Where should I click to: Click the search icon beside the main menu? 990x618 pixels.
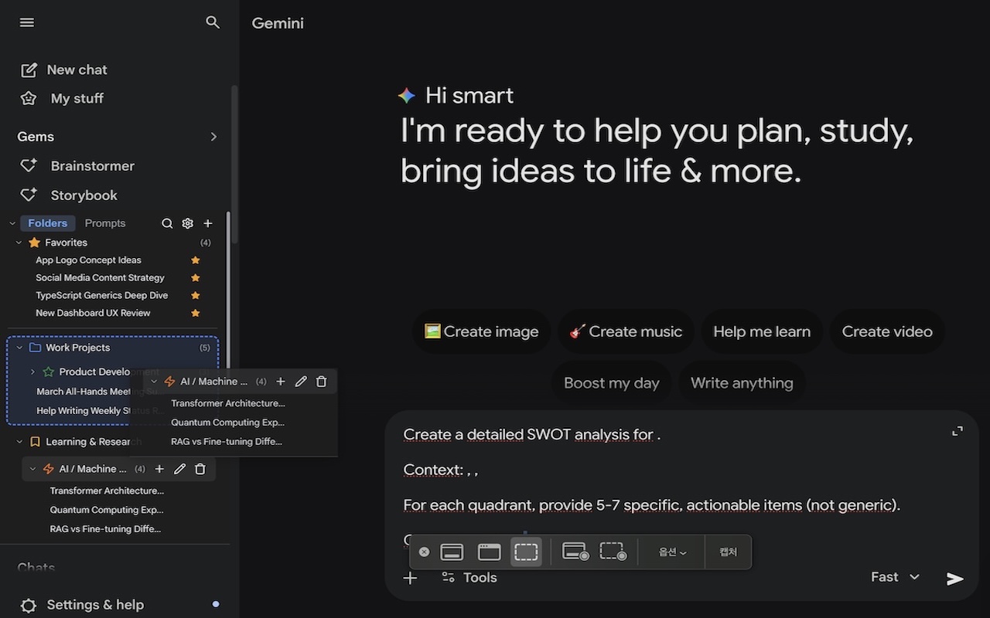(213, 22)
